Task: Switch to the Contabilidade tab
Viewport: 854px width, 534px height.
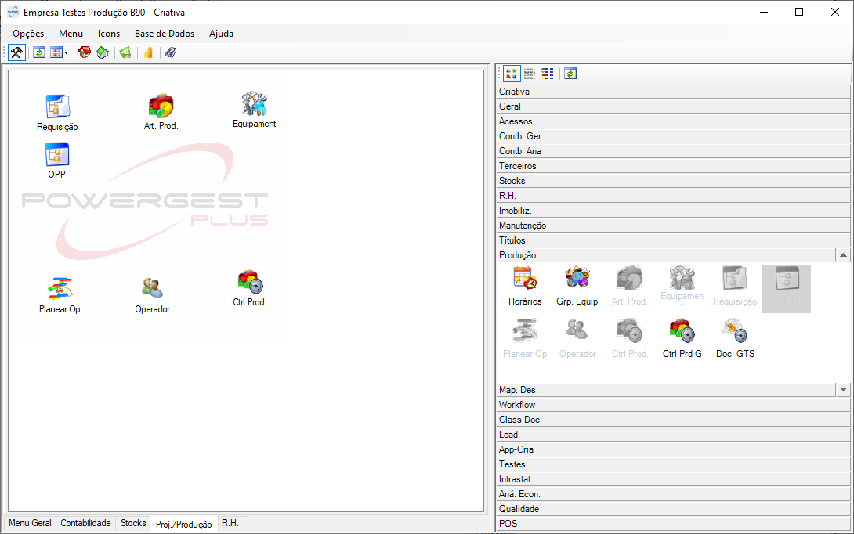Action: tap(85, 523)
